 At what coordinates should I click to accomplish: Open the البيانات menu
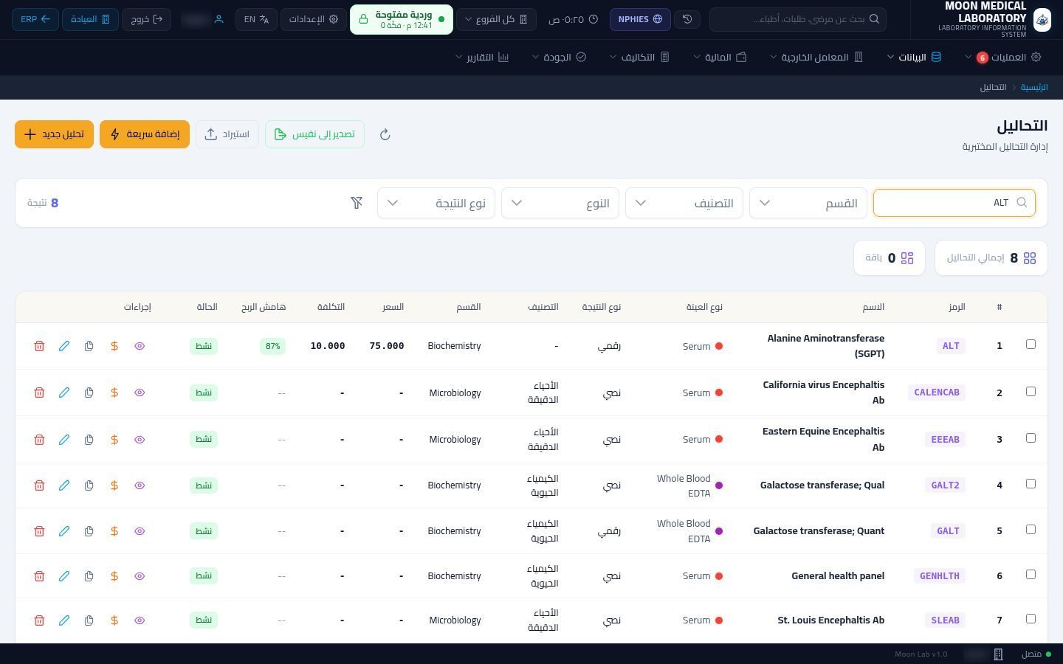click(x=914, y=57)
